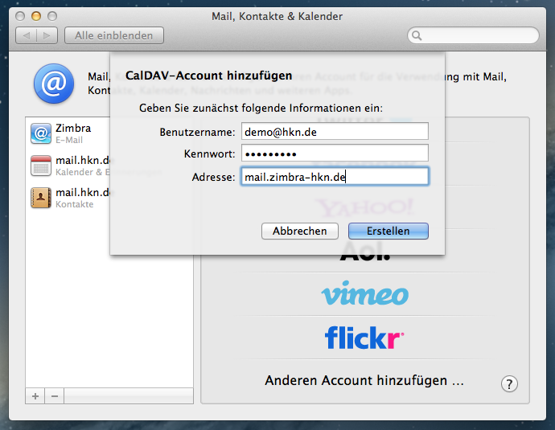
Task: Click the large blue @ Mail icon
Action: coord(53,84)
